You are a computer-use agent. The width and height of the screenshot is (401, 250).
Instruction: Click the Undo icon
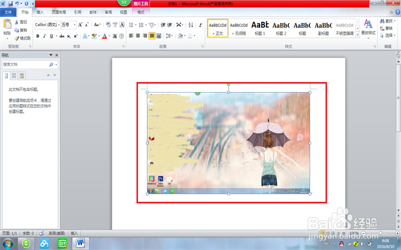click(x=17, y=3)
